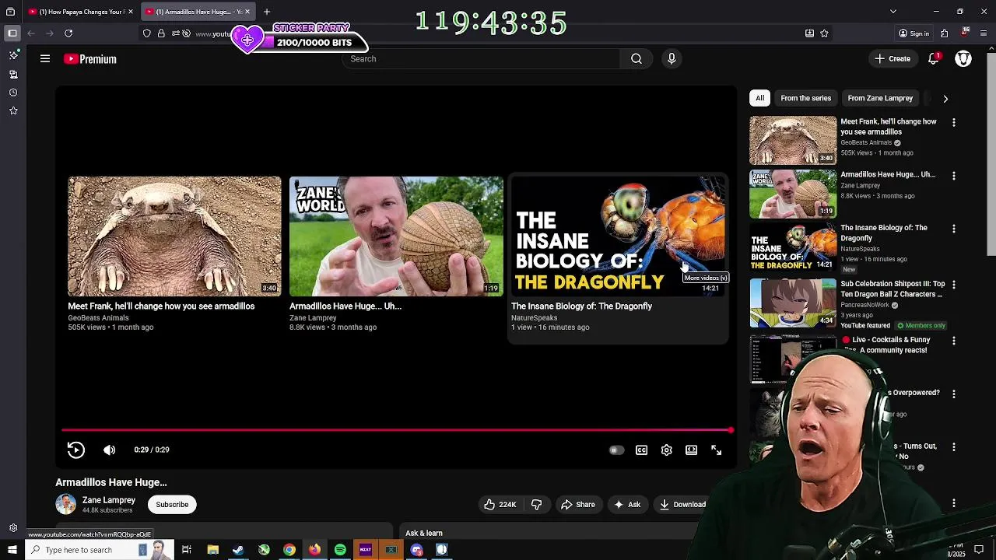Play Armadillos Have Huge endscreen thumbnail
The width and height of the screenshot is (996, 560).
[396, 236]
